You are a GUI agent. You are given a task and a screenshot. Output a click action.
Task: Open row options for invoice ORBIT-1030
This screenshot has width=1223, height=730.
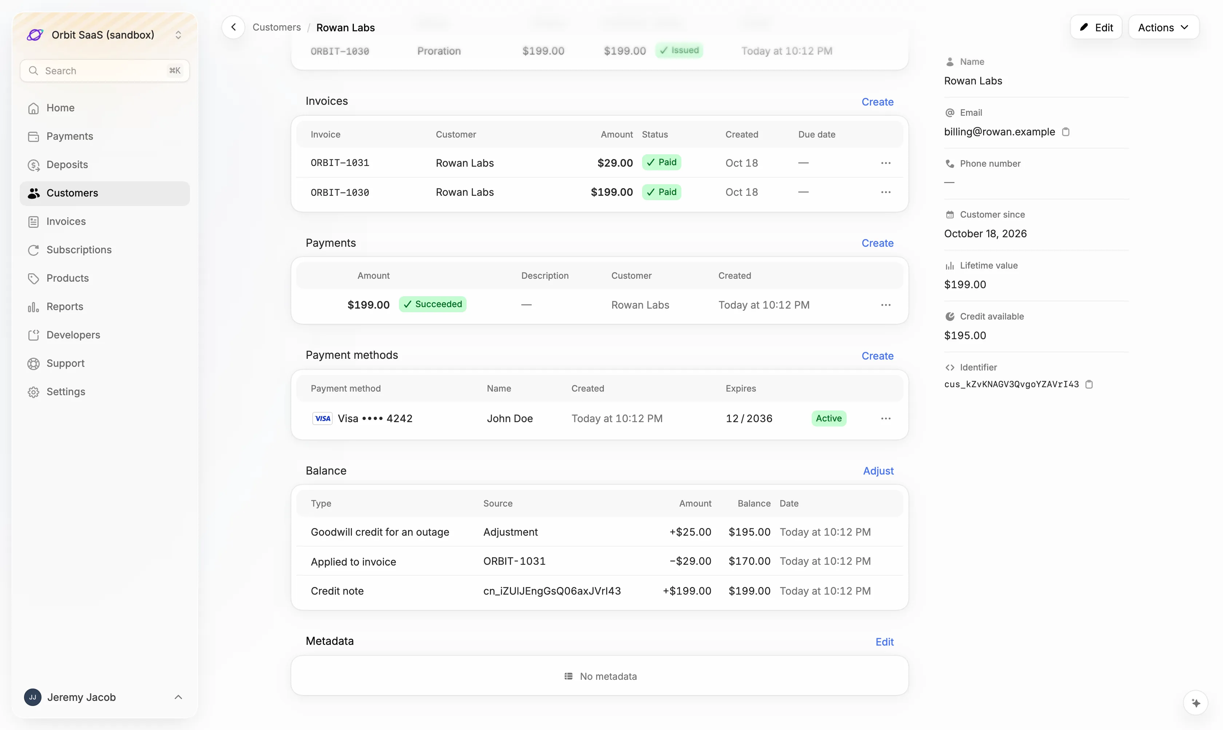click(886, 193)
